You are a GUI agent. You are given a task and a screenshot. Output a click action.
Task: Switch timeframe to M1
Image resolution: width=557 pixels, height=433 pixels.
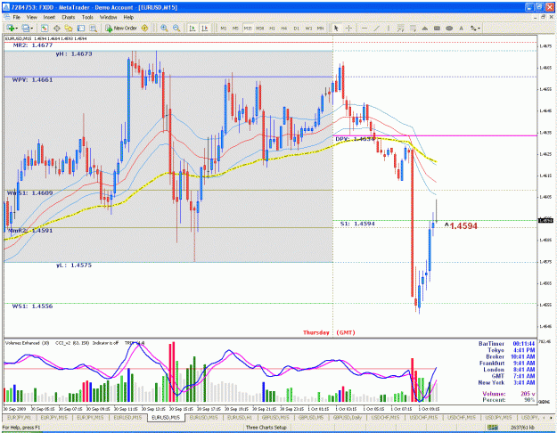223,28
